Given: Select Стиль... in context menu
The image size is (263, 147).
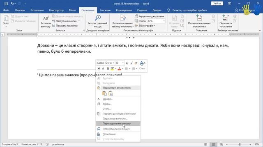Looking at the screenshot, I should click(118, 109).
